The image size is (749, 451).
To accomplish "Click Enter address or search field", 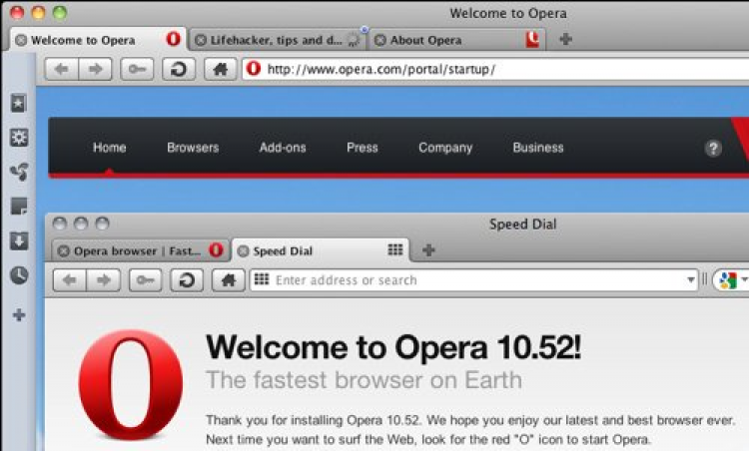I will click(x=474, y=280).
